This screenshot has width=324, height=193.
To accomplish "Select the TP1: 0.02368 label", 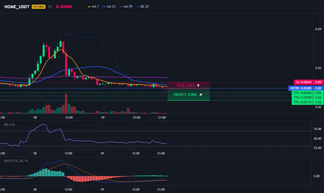I will click(302, 93).
